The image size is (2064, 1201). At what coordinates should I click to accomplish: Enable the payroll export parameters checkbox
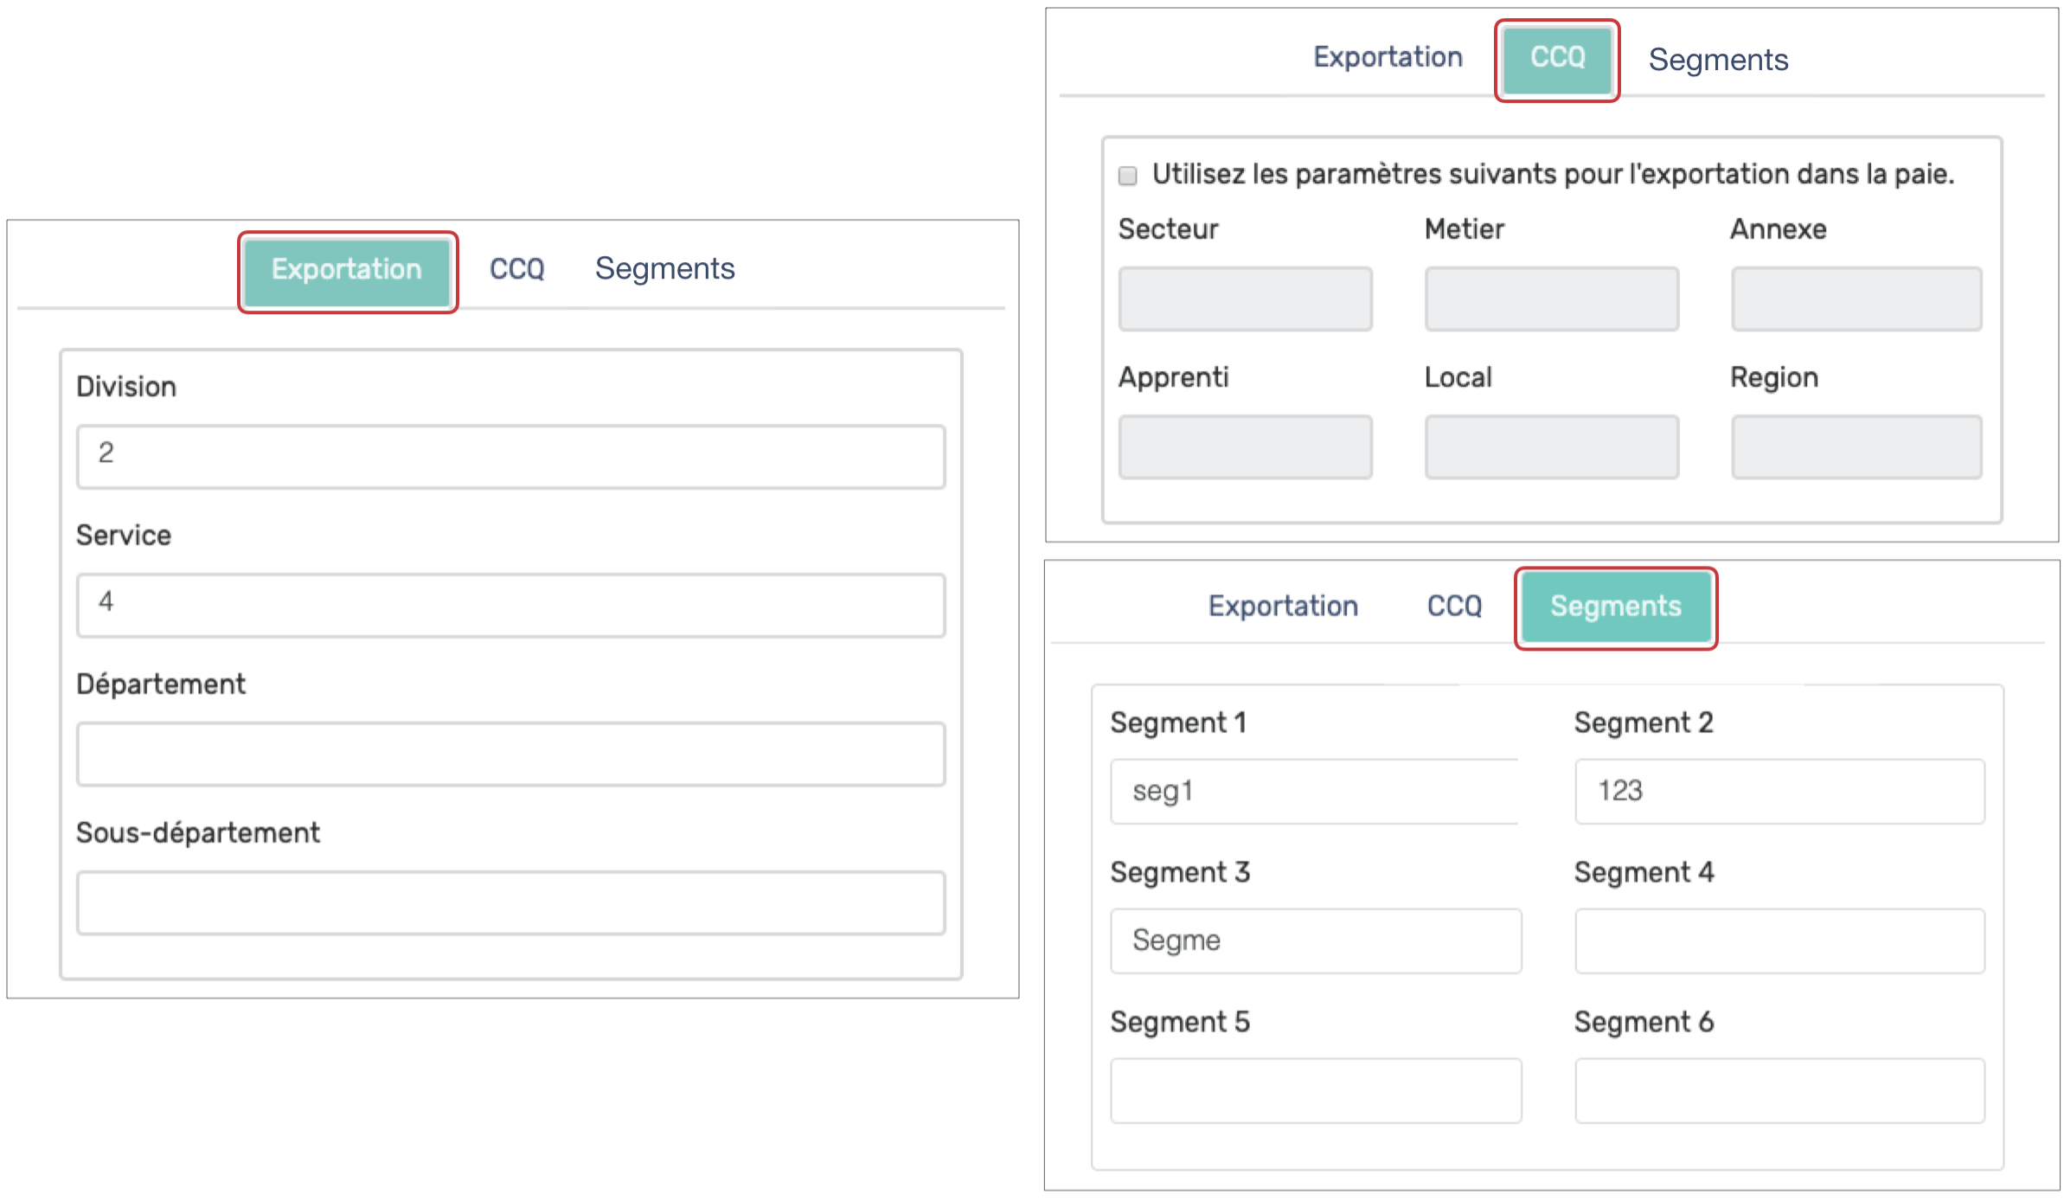point(1127,176)
